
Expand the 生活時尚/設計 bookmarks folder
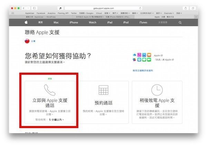147,13
